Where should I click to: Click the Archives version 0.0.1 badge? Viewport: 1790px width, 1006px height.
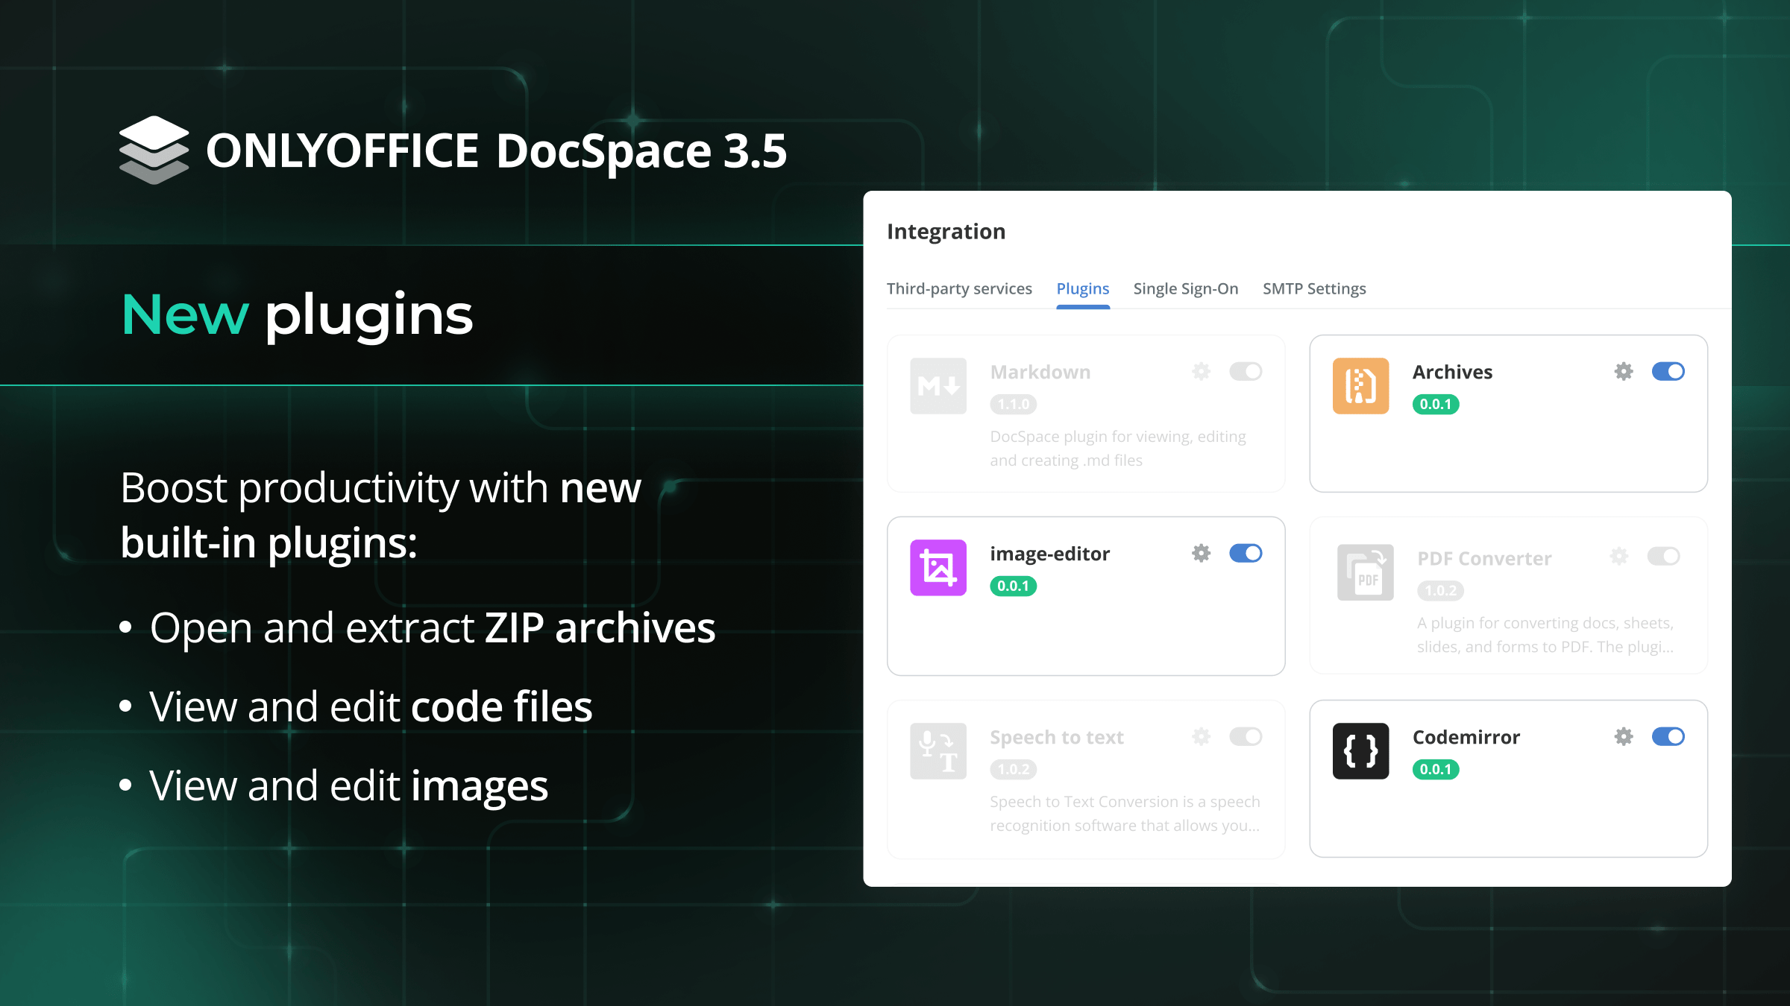tap(1435, 404)
